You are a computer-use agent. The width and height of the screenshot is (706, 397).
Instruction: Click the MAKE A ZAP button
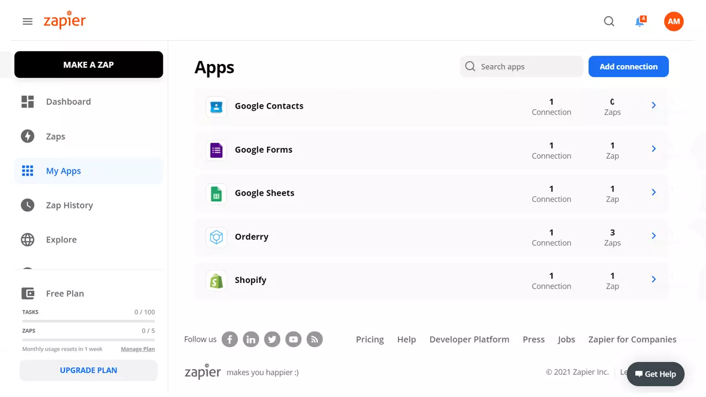point(88,65)
